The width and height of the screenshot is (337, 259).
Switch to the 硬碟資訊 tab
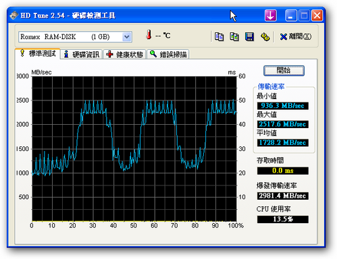(82, 55)
